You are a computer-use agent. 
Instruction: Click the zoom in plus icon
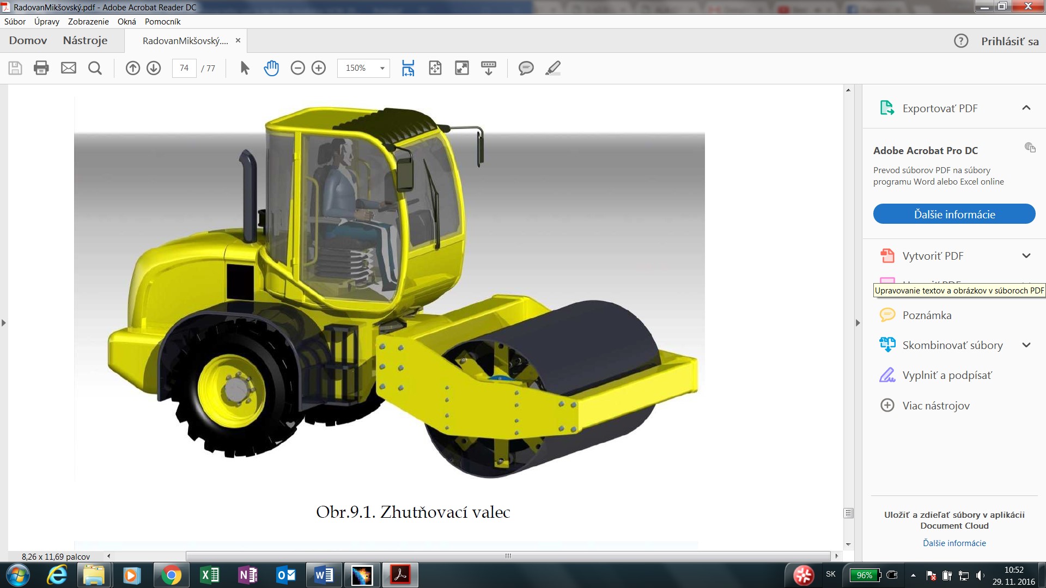(x=319, y=68)
